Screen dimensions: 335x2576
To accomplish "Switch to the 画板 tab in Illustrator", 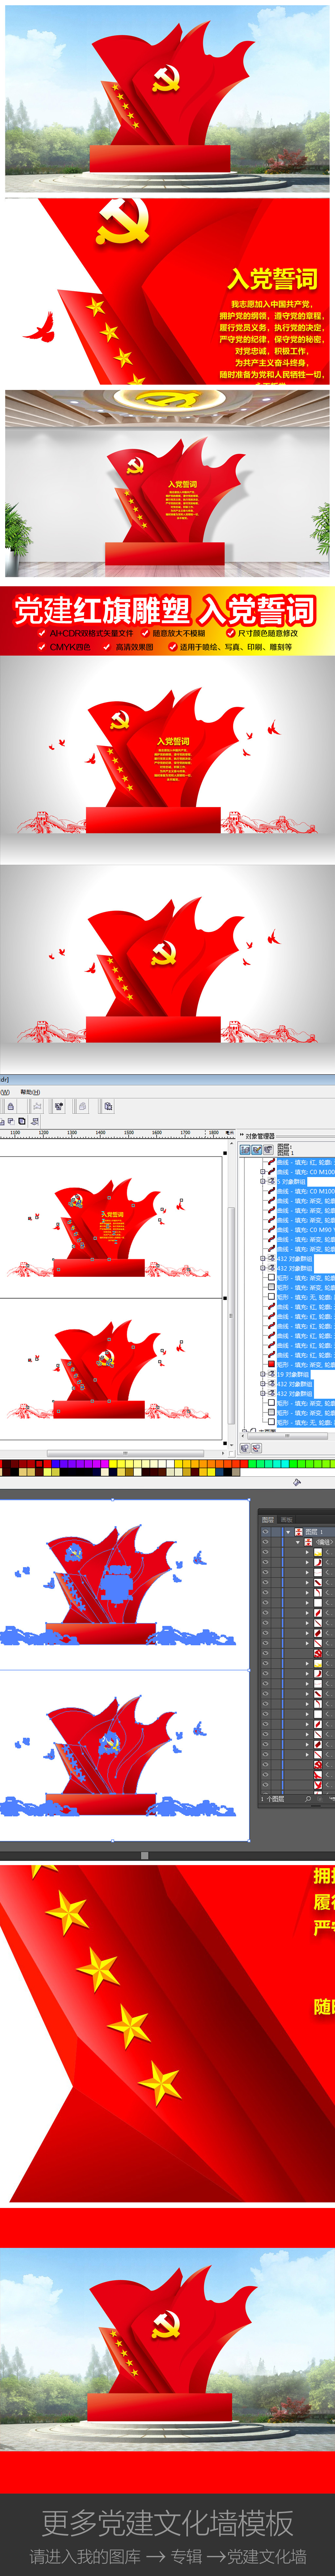I will coord(287,1520).
